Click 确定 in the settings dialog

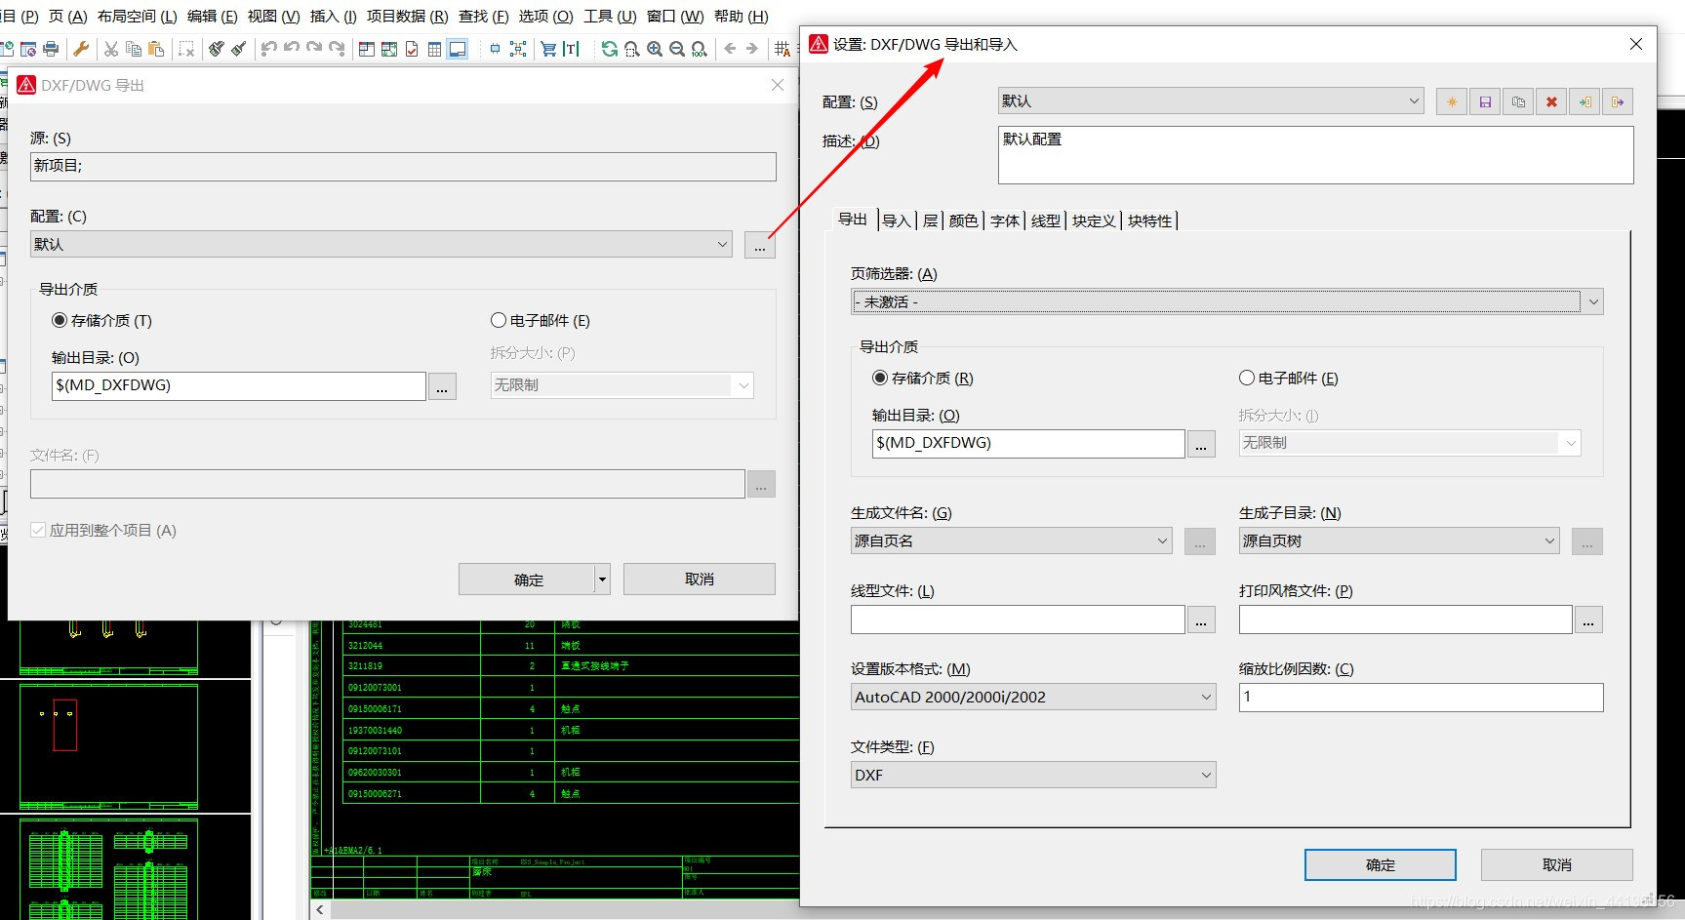pyautogui.click(x=1380, y=864)
